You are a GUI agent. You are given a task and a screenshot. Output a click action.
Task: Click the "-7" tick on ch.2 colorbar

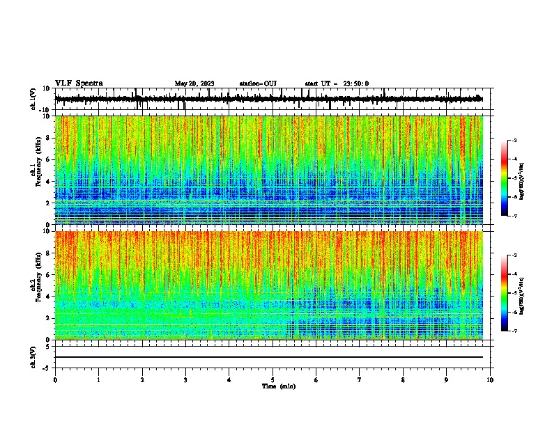click(x=514, y=331)
